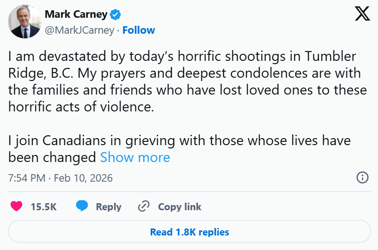Open the Mark Carney display name link
This screenshot has height=250, width=378.
[76, 15]
